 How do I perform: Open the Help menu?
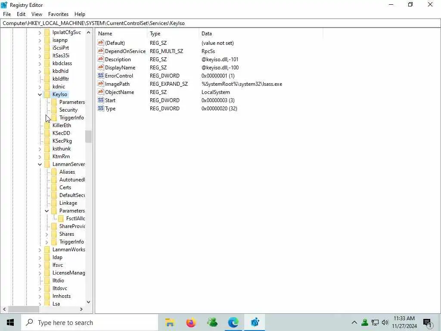click(80, 14)
